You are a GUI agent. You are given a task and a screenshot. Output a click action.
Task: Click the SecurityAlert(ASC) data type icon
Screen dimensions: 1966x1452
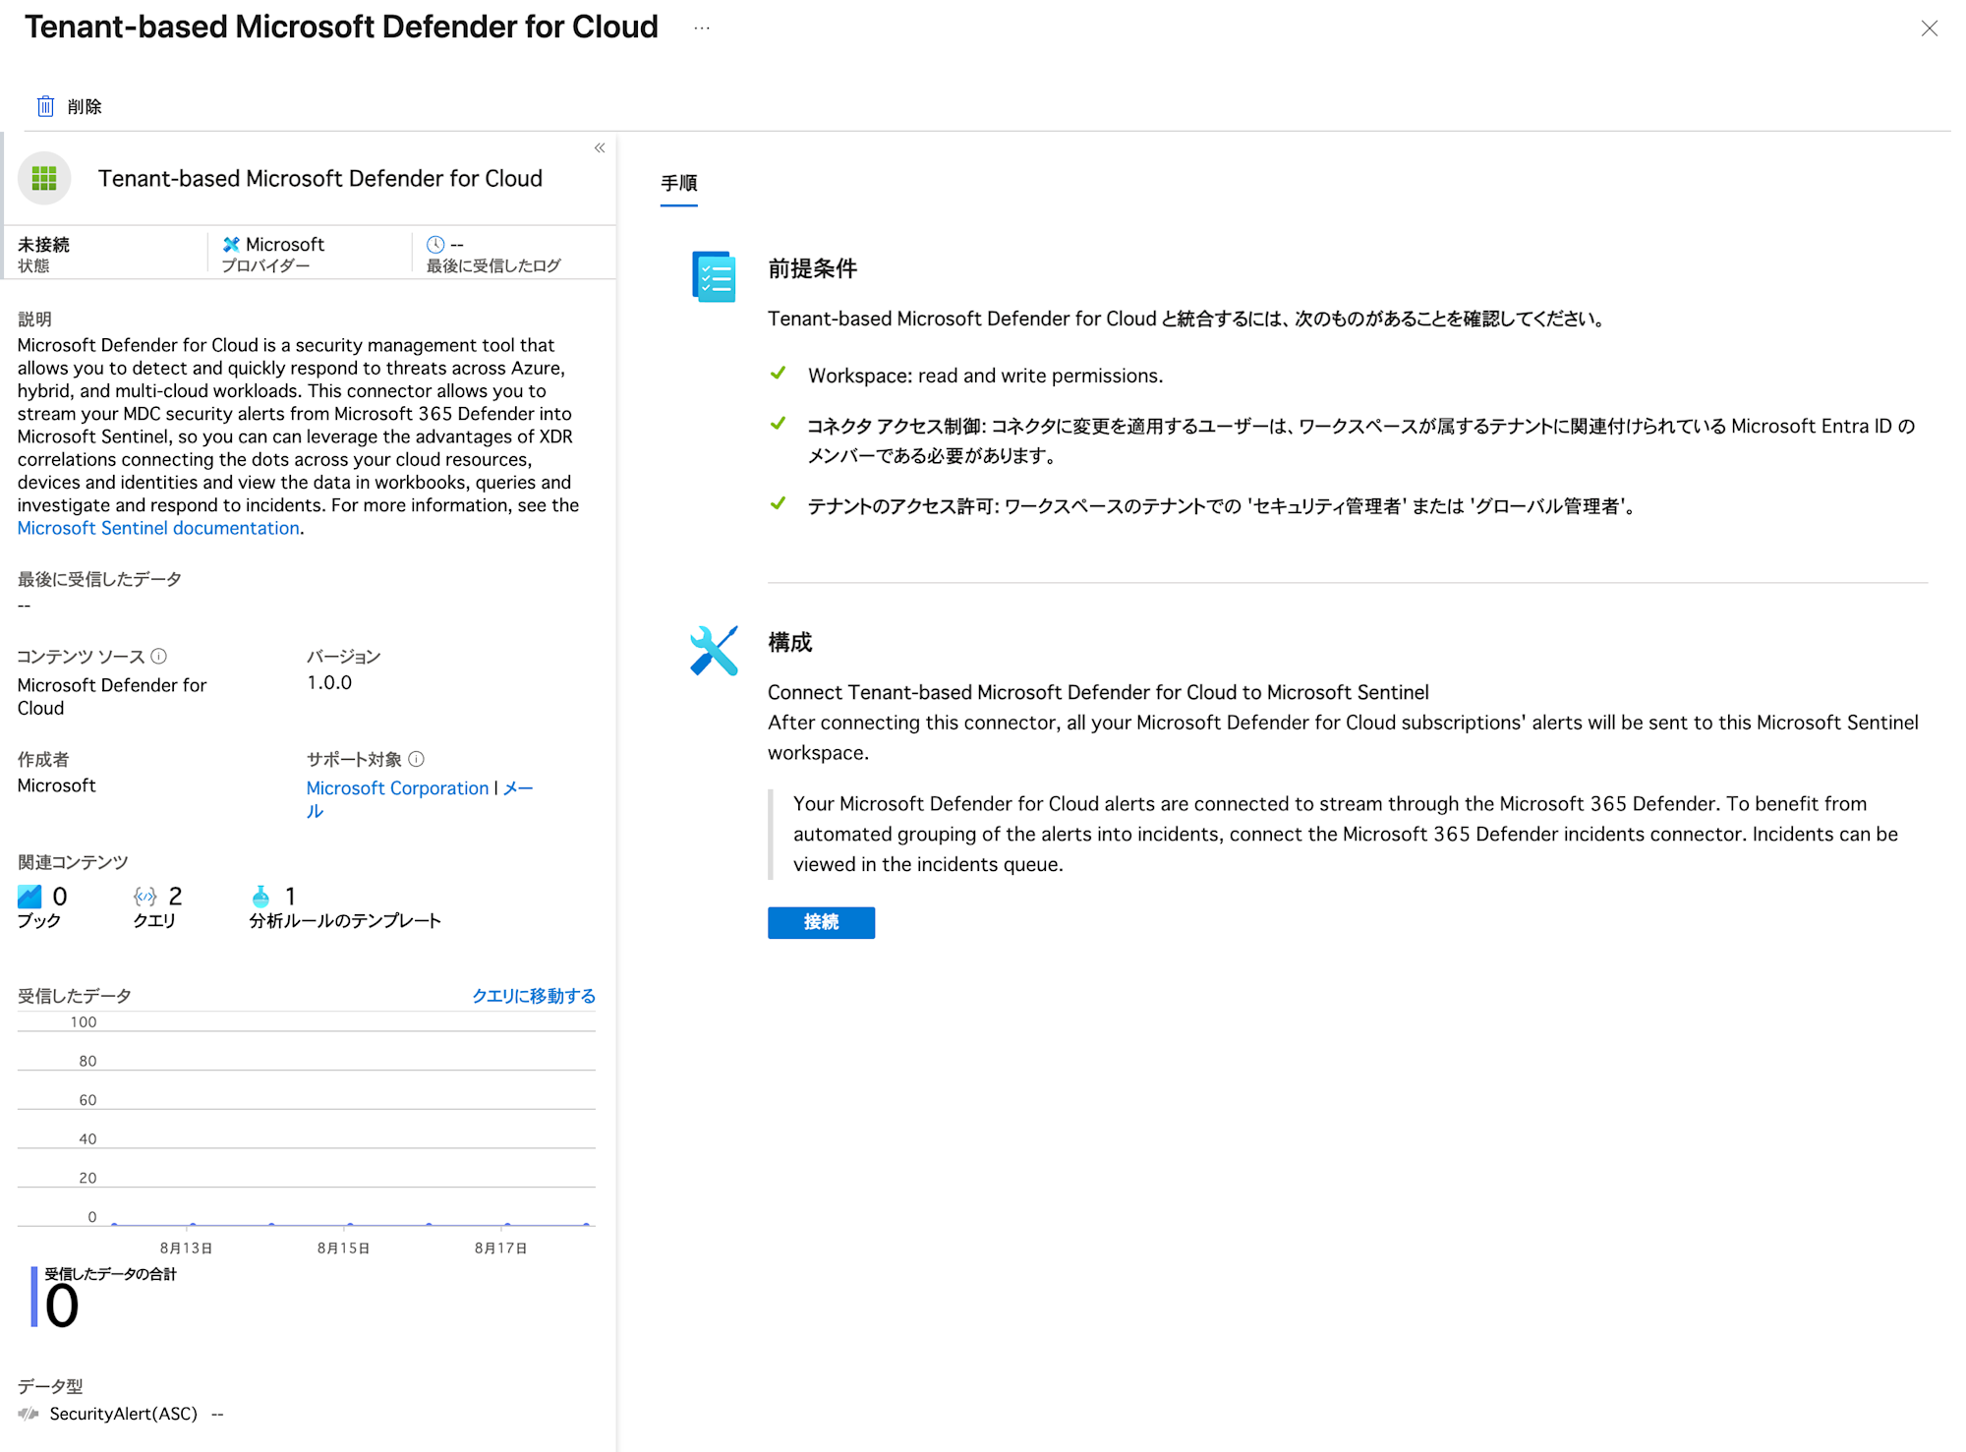coord(29,1414)
